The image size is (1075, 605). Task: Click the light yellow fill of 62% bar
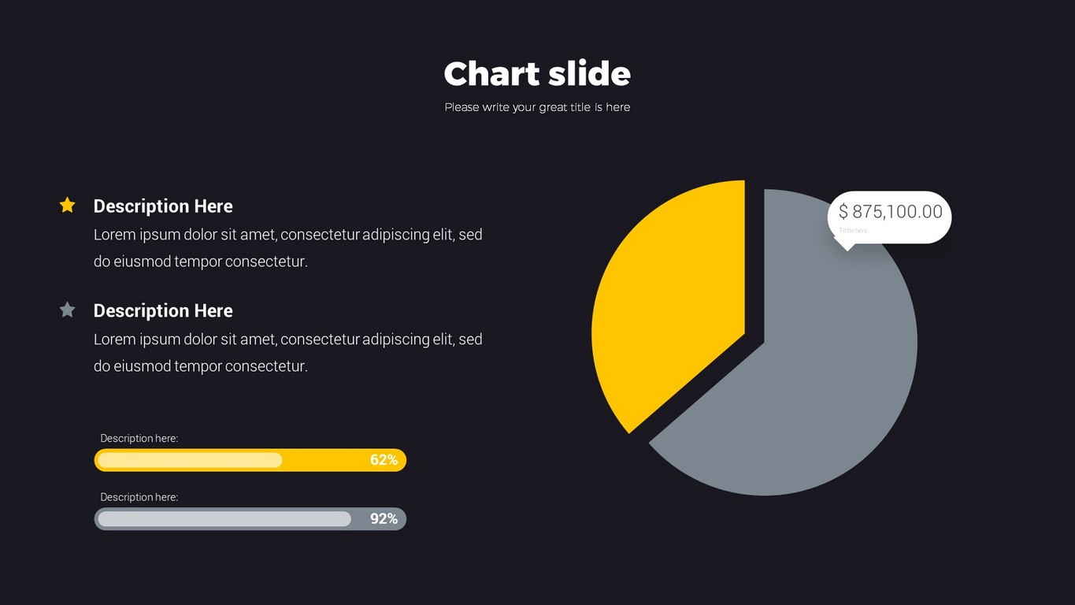pos(190,460)
